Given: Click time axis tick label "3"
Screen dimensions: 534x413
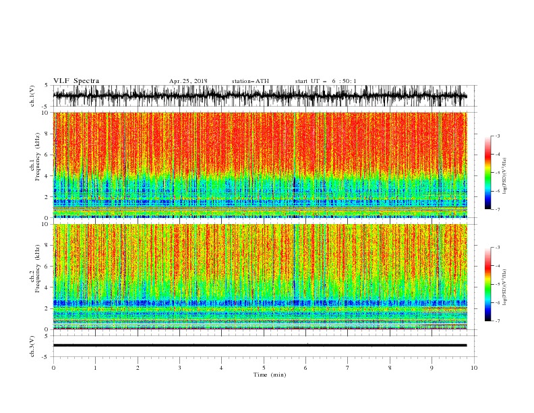Looking at the screenshot, I should [179, 368].
